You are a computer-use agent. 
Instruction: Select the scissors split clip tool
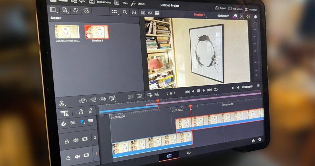click(x=61, y=103)
